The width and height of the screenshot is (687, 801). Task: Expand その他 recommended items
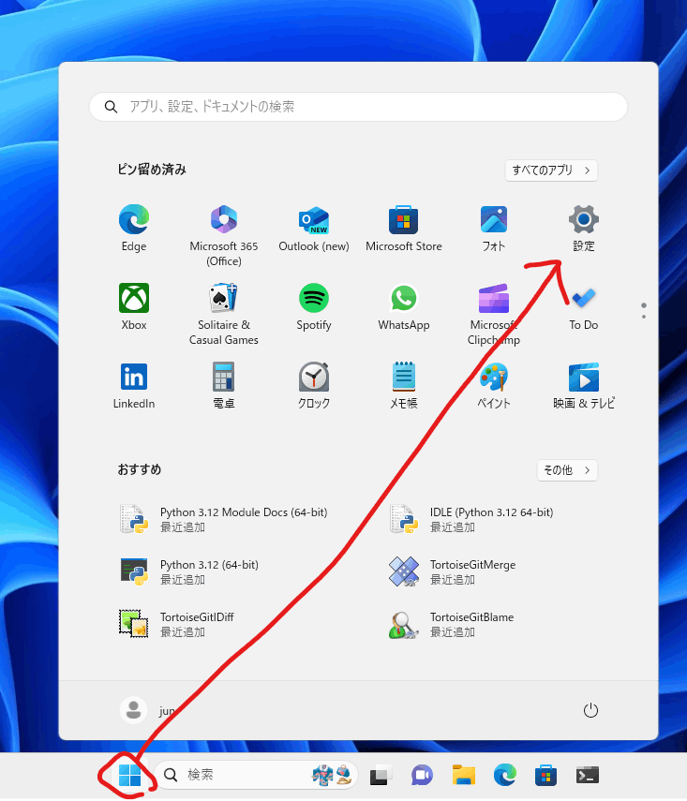click(x=567, y=470)
